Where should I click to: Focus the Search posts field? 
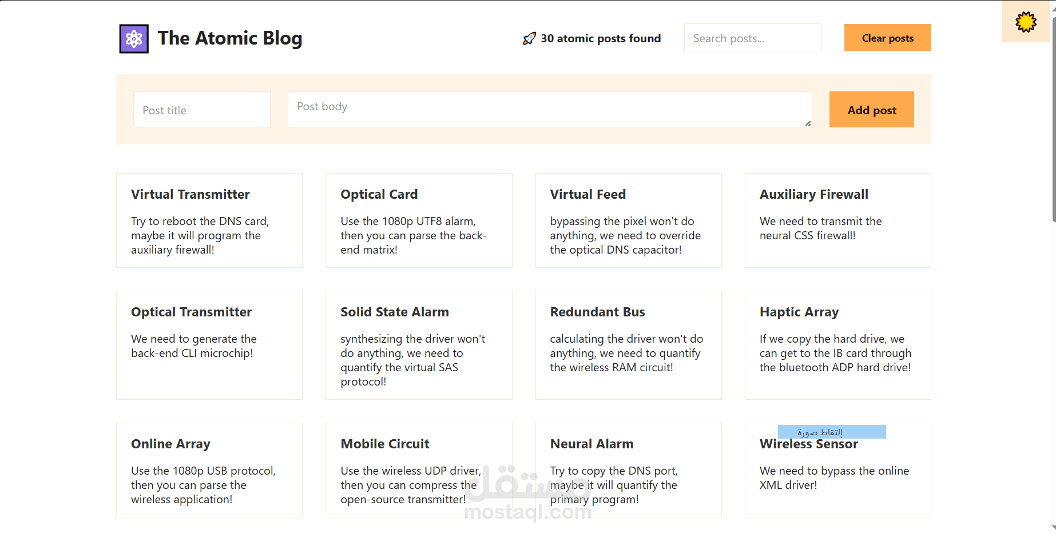pyautogui.click(x=752, y=38)
